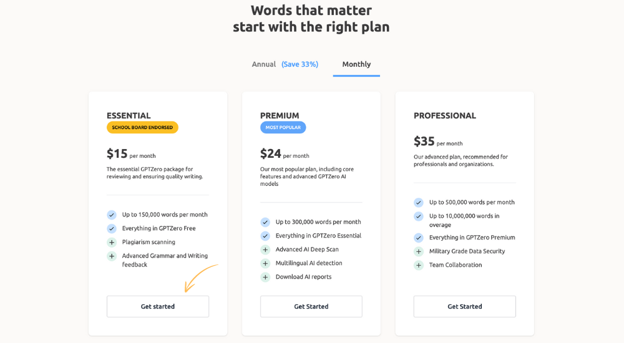Screen dimensions: 624x343
Task: Click checkmark icon beside 300,000 words per month
Action: click(x=265, y=222)
